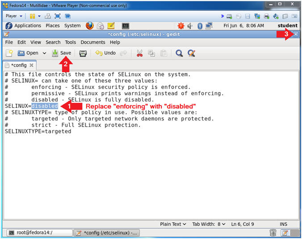Click the volume speaker icon
The height and width of the screenshot is (239, 302).
[190, 26]
